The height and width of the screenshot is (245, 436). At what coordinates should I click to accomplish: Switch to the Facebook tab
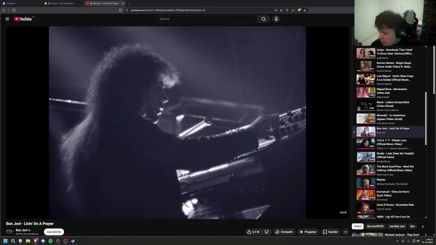click(x=20, y=3)
